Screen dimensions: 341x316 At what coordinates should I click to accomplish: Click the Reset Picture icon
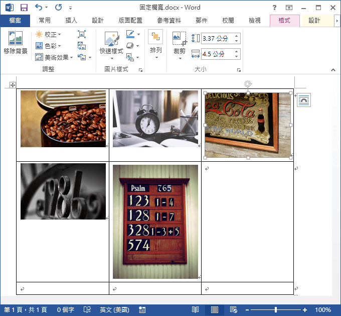click(82, 57)
